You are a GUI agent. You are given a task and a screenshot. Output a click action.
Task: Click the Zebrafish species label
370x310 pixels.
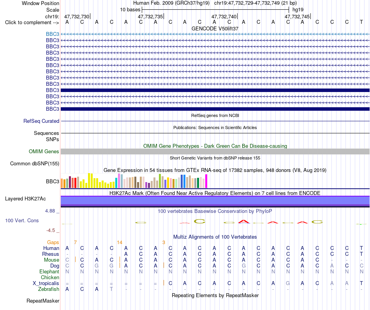click(49, 289)
